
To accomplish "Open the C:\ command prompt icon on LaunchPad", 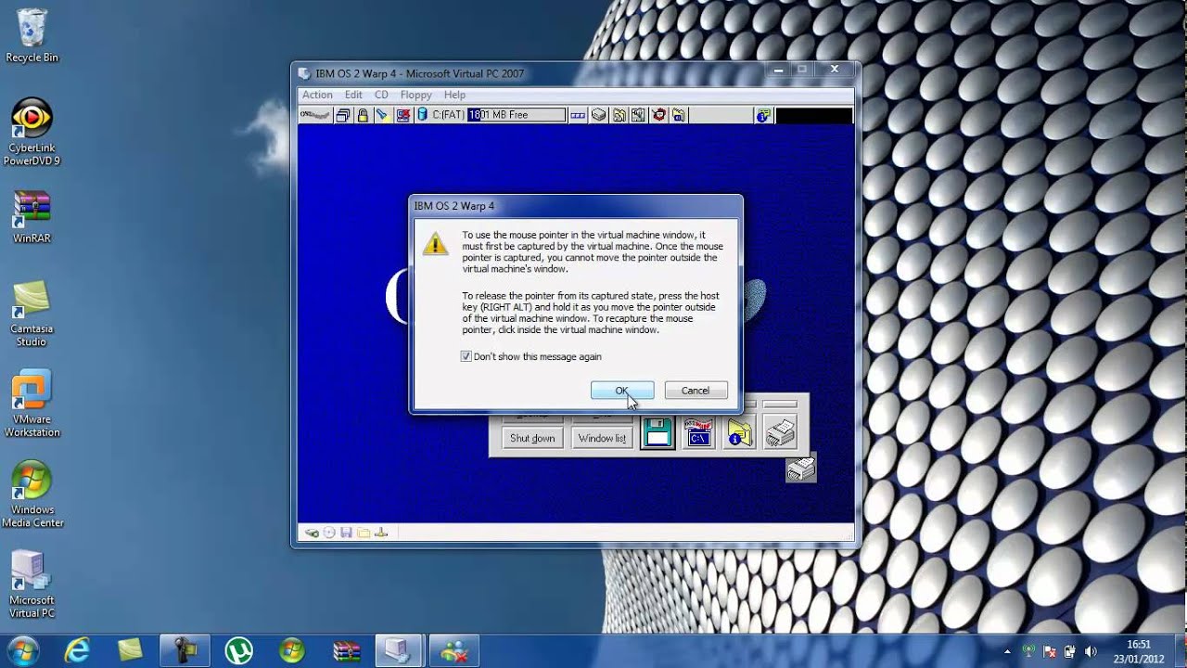I will (x=698, y=433).
